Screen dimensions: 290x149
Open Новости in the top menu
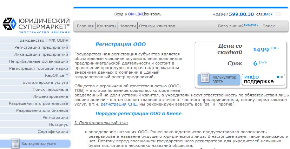pyautogui.click(x=127, y=26)
